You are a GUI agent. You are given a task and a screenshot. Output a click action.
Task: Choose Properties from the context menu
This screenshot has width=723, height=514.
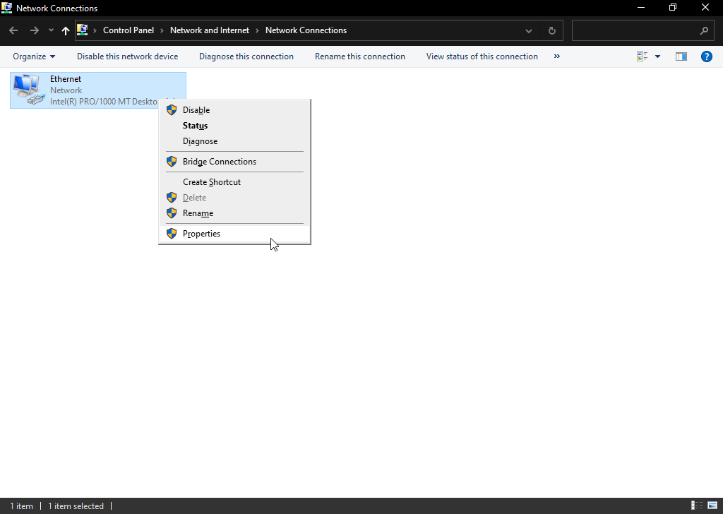click(x=201, y=234)
